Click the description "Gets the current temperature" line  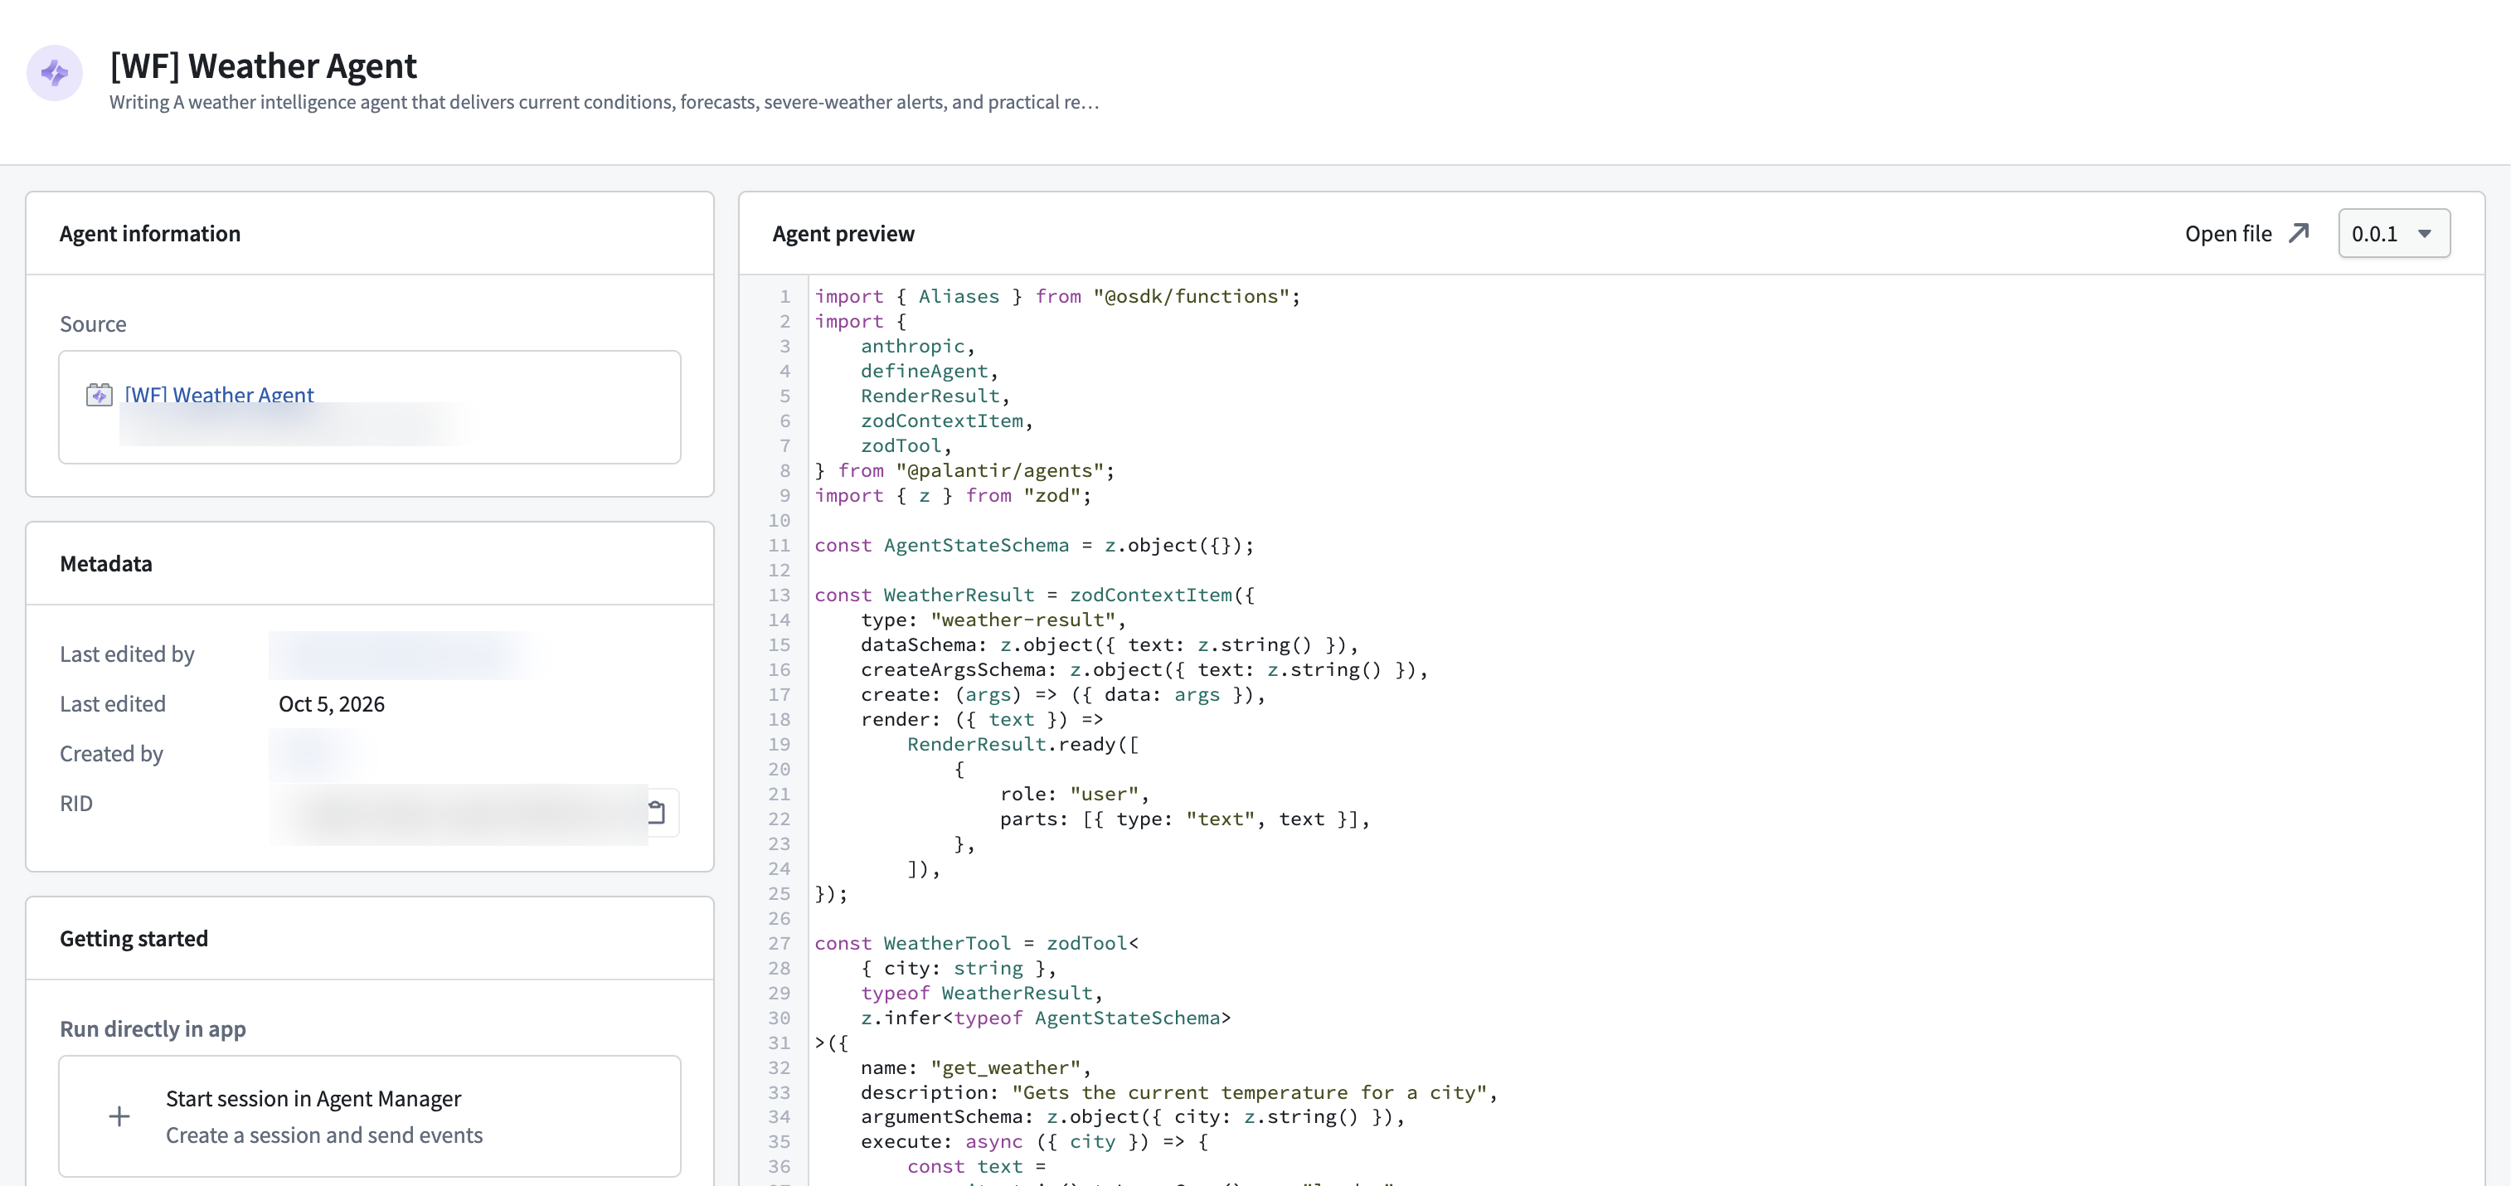1179,1092
